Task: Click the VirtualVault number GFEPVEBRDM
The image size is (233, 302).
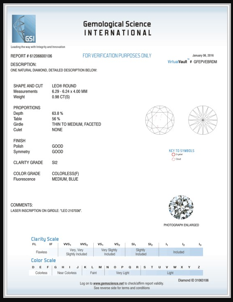Action: click(x=205, y=62)
